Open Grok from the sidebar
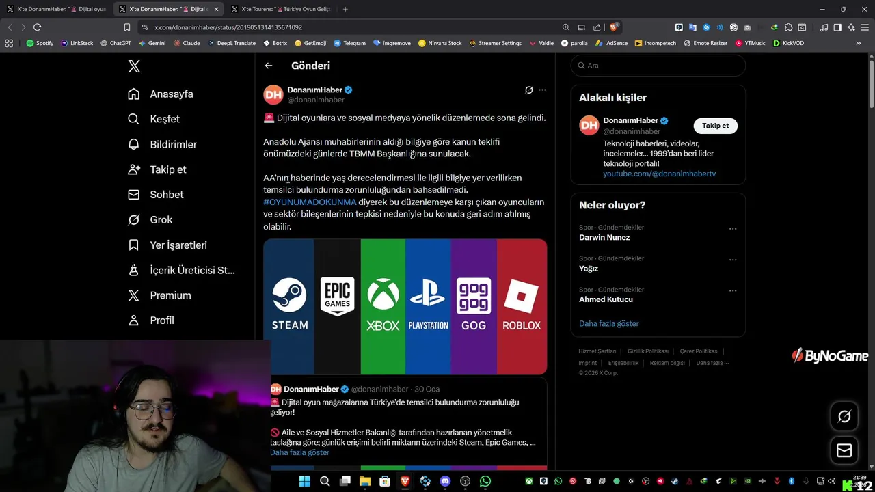Viewport: 875px width, 492px height. [x=150, y=219]
